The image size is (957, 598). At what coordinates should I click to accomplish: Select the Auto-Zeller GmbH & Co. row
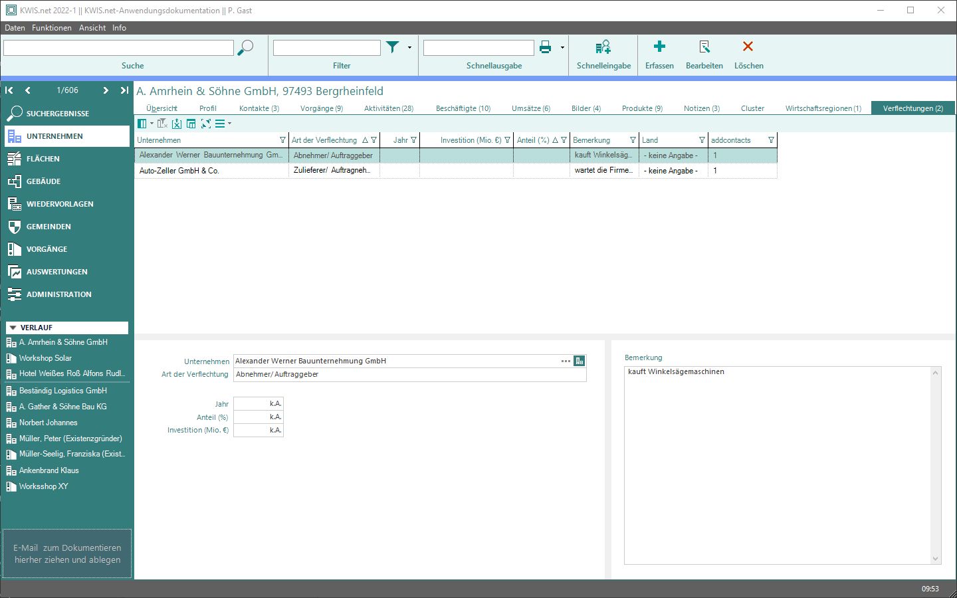click(x=456, y=171)
